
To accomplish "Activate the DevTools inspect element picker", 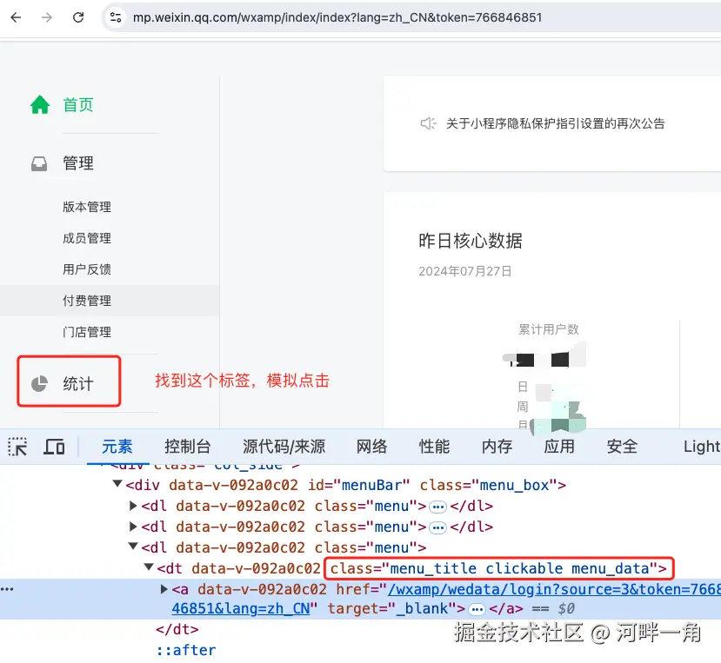I will 17,447.
